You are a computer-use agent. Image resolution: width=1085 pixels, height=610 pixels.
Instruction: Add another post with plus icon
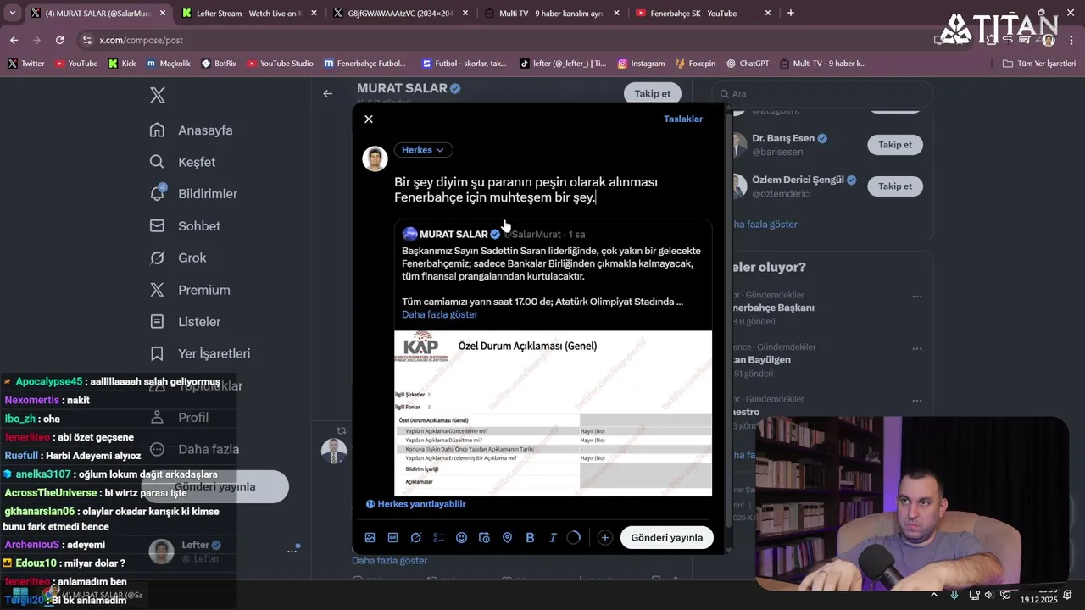pos(604,538)
